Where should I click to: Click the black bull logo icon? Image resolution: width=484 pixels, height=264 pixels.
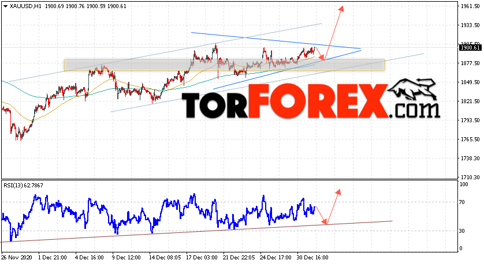[412, 89]
